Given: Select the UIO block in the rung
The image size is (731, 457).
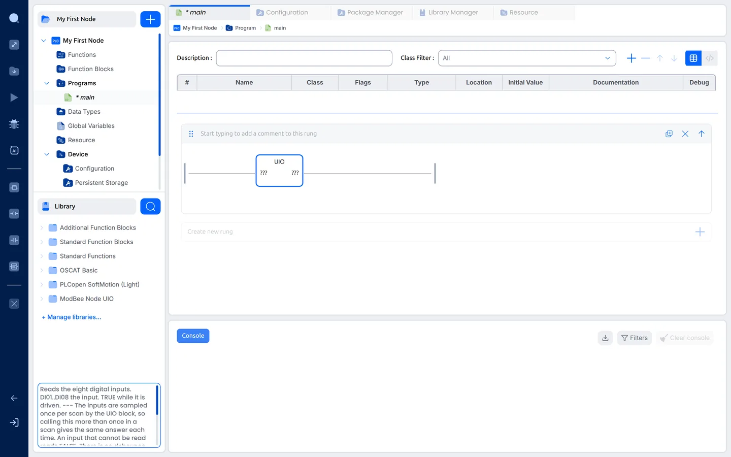Looking at the screenshot, I should pyautogui.click(x=279, y=171).
